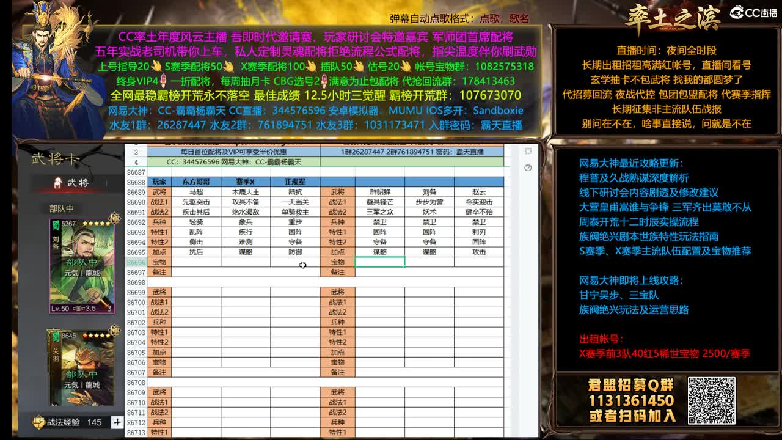Image resolution: width=782 pixels, height=440 pixels.
Task: Select cell 疾击其后
Action: 196,212
